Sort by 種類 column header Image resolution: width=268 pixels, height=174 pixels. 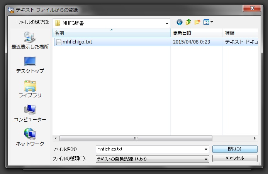(x=240, y=33)
